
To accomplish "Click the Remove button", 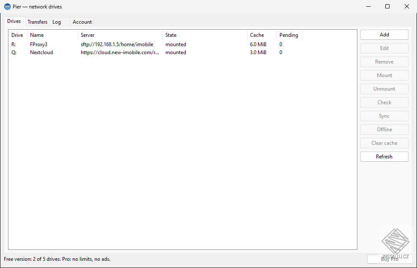I will [x=384, y=62].
